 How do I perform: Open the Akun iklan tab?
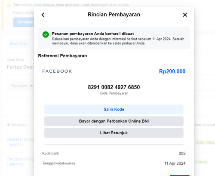coord(19,43)
